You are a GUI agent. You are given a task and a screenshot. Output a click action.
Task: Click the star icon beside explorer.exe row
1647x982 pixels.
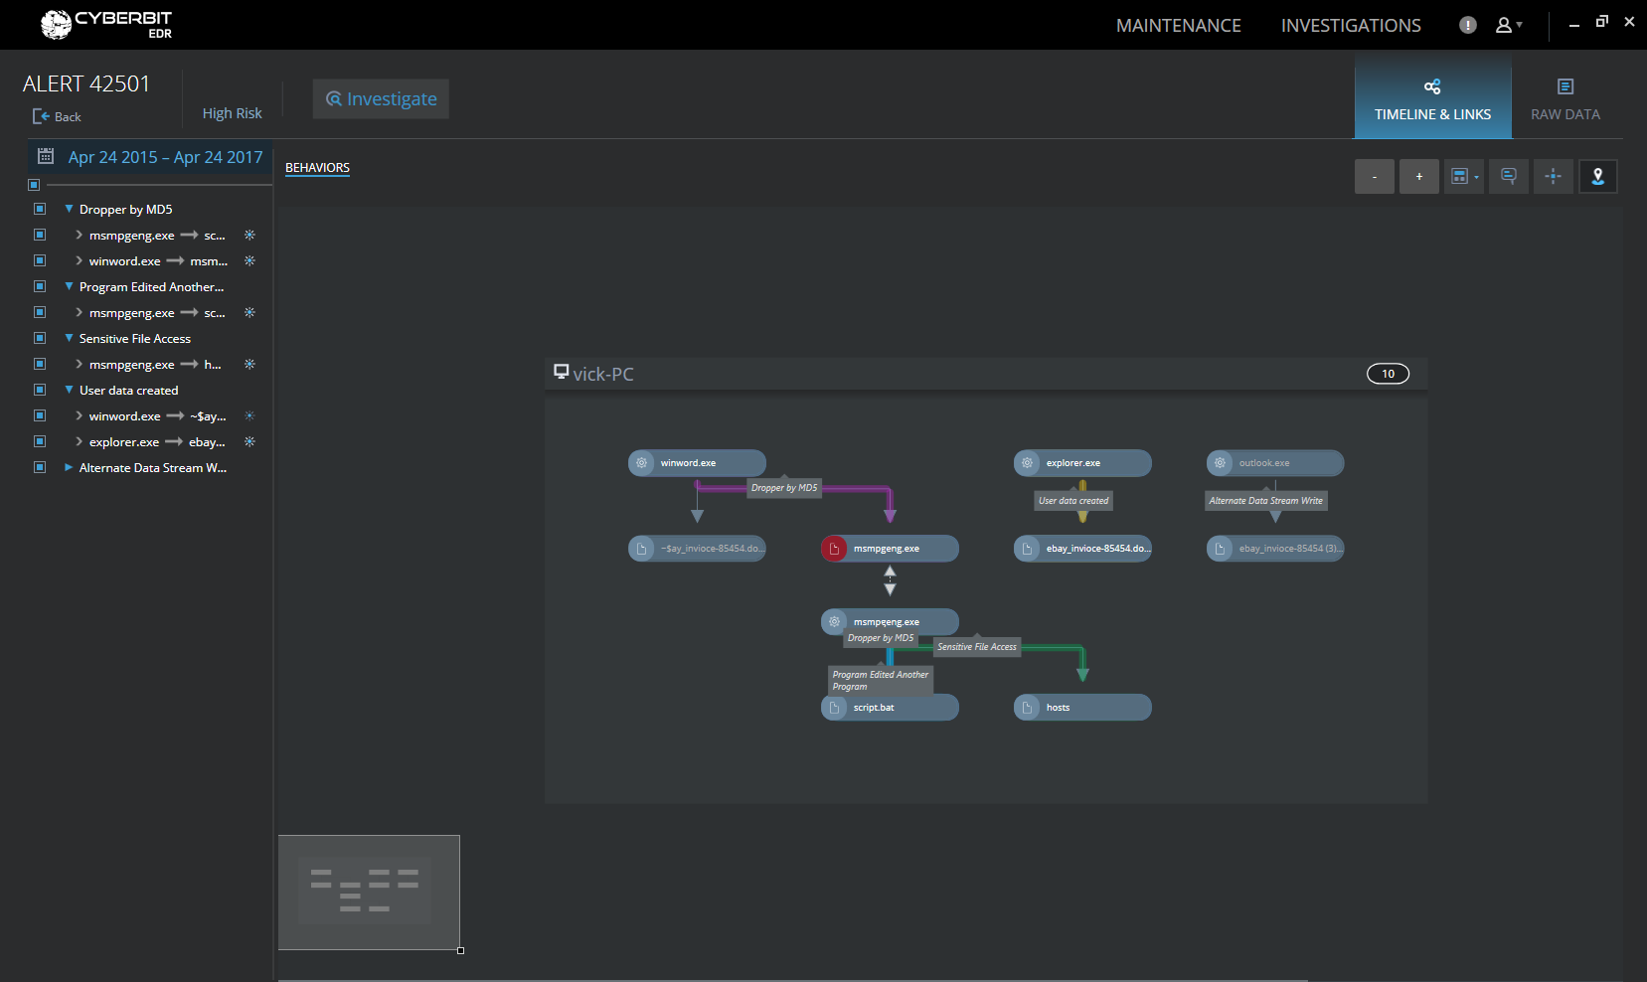click(x=249, y=441)
